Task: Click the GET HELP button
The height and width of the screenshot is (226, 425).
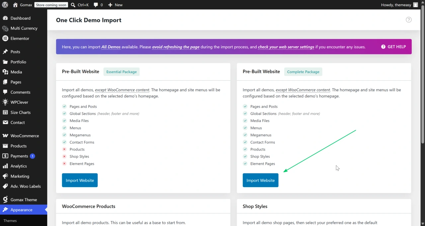Action: 393,47
